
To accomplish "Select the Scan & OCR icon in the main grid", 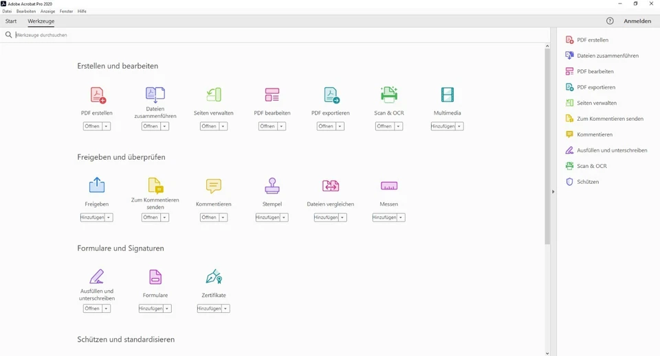I will pyautogui.click(x=389, y=95).
